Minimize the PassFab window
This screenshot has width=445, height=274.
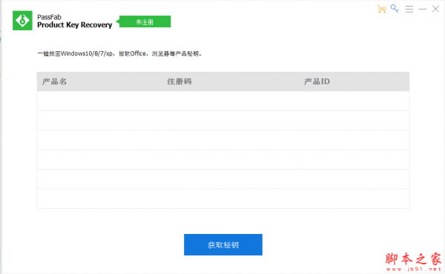(422, 9)
